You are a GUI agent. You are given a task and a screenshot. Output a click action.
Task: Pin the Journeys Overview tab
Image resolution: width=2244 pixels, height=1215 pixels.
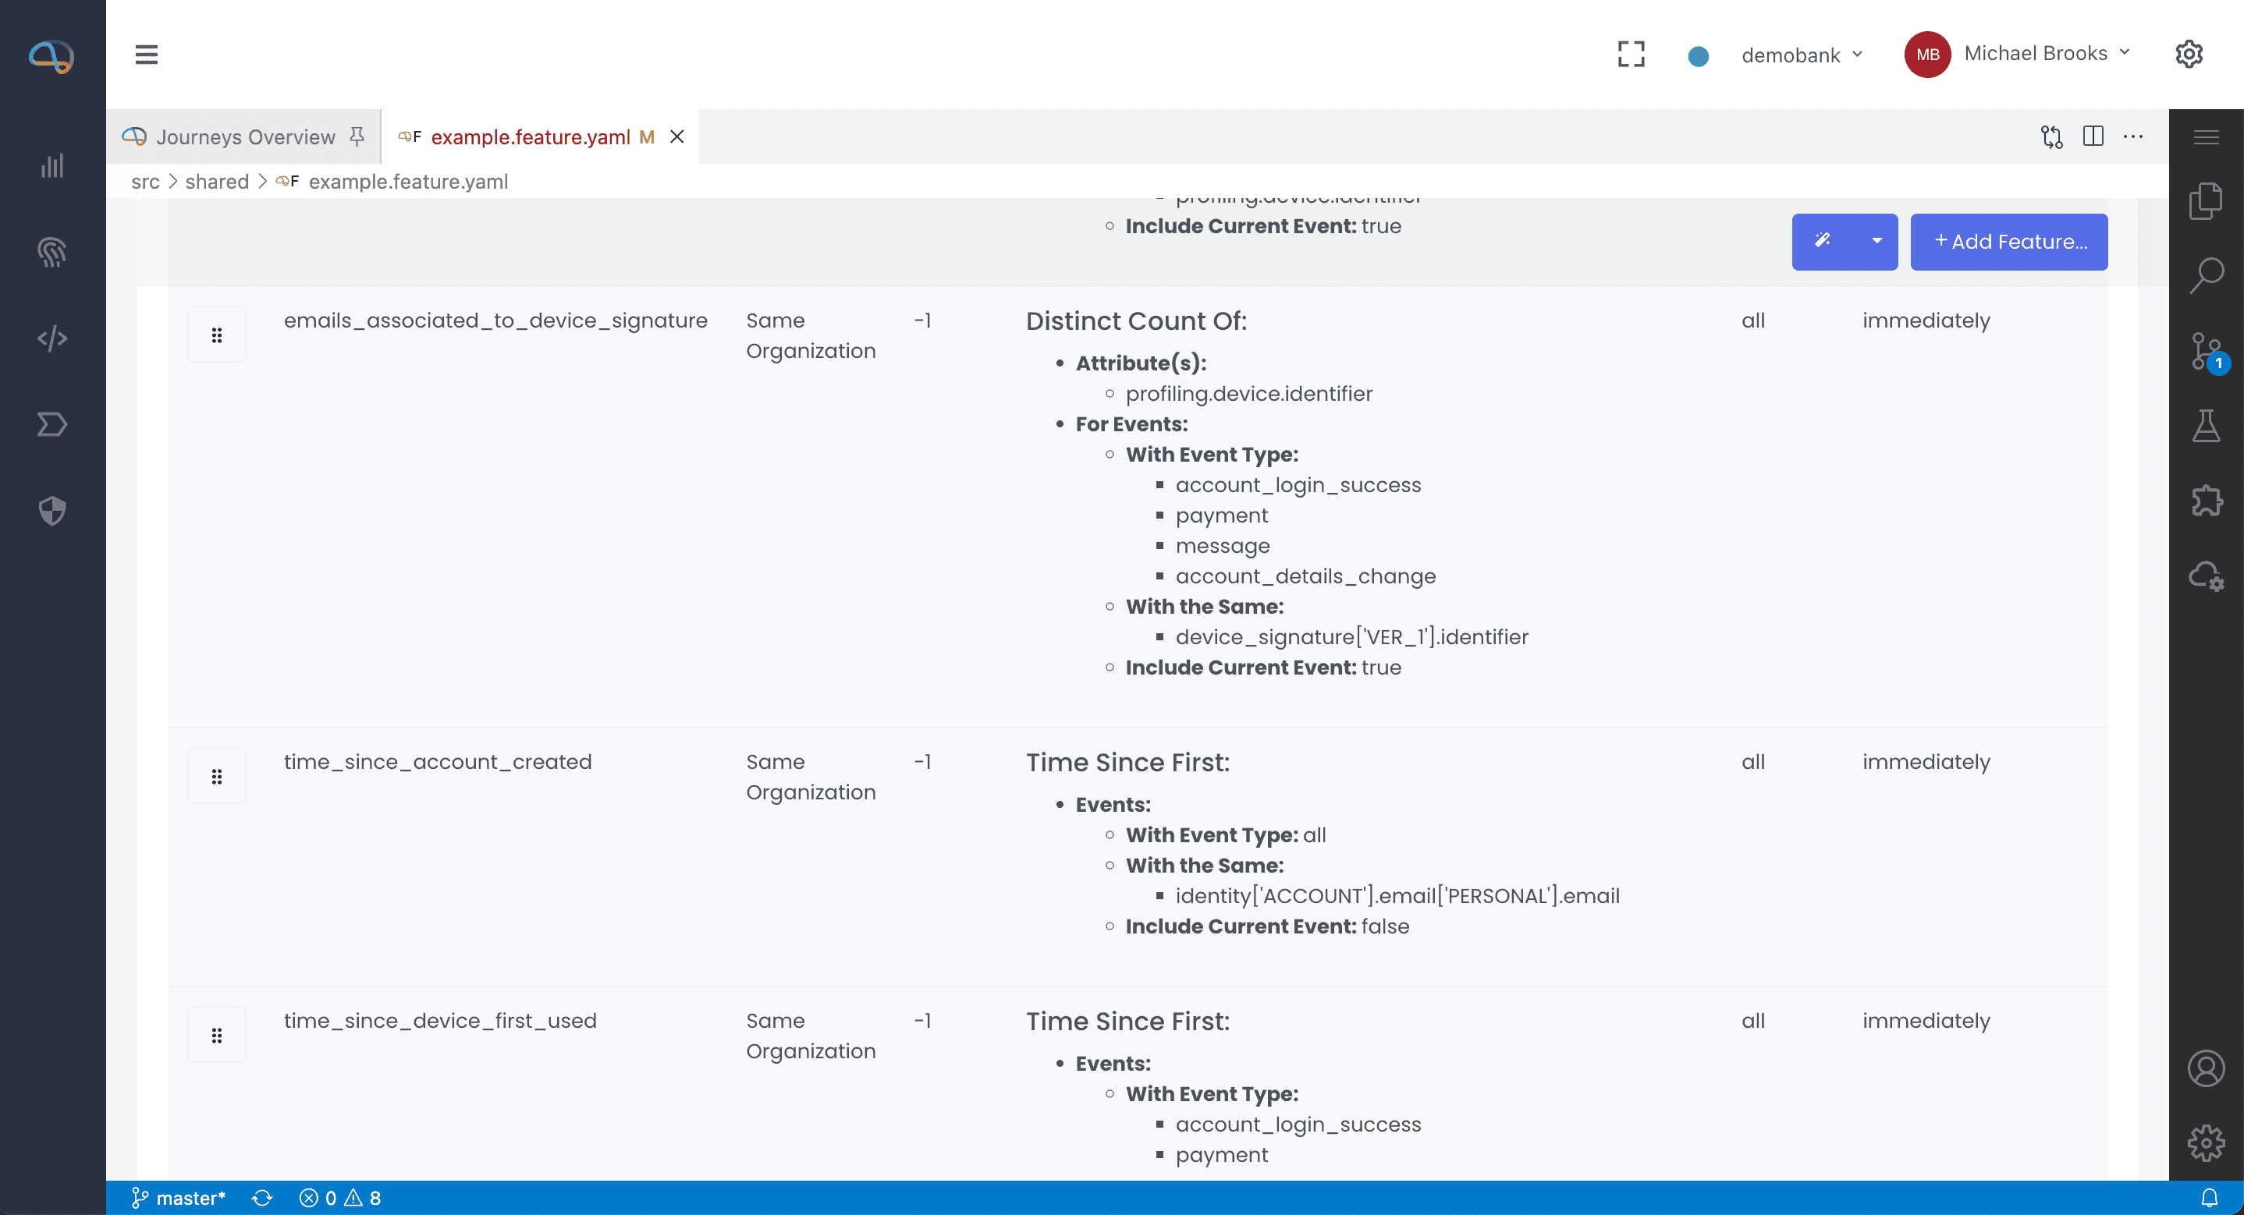(x=357, y=136)
